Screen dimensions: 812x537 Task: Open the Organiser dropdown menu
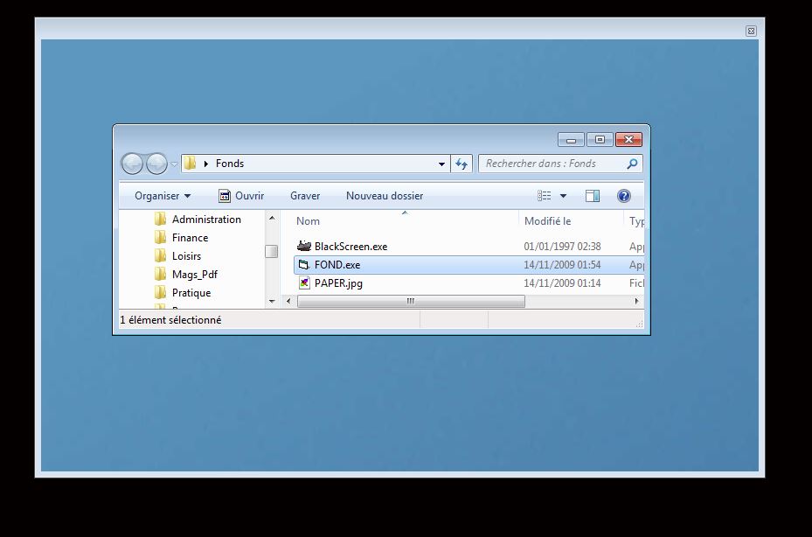coord(162,196)
